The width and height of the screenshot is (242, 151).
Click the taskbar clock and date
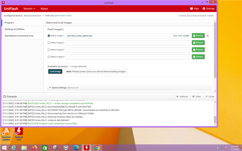[x=235, y=148]
